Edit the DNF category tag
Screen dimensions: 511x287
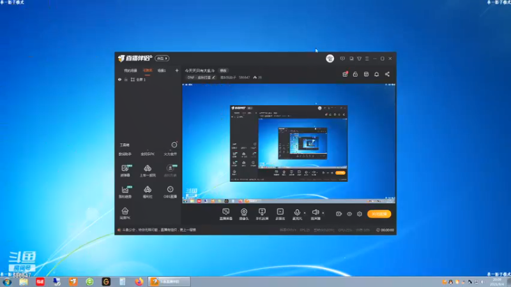tap(201, 77)
